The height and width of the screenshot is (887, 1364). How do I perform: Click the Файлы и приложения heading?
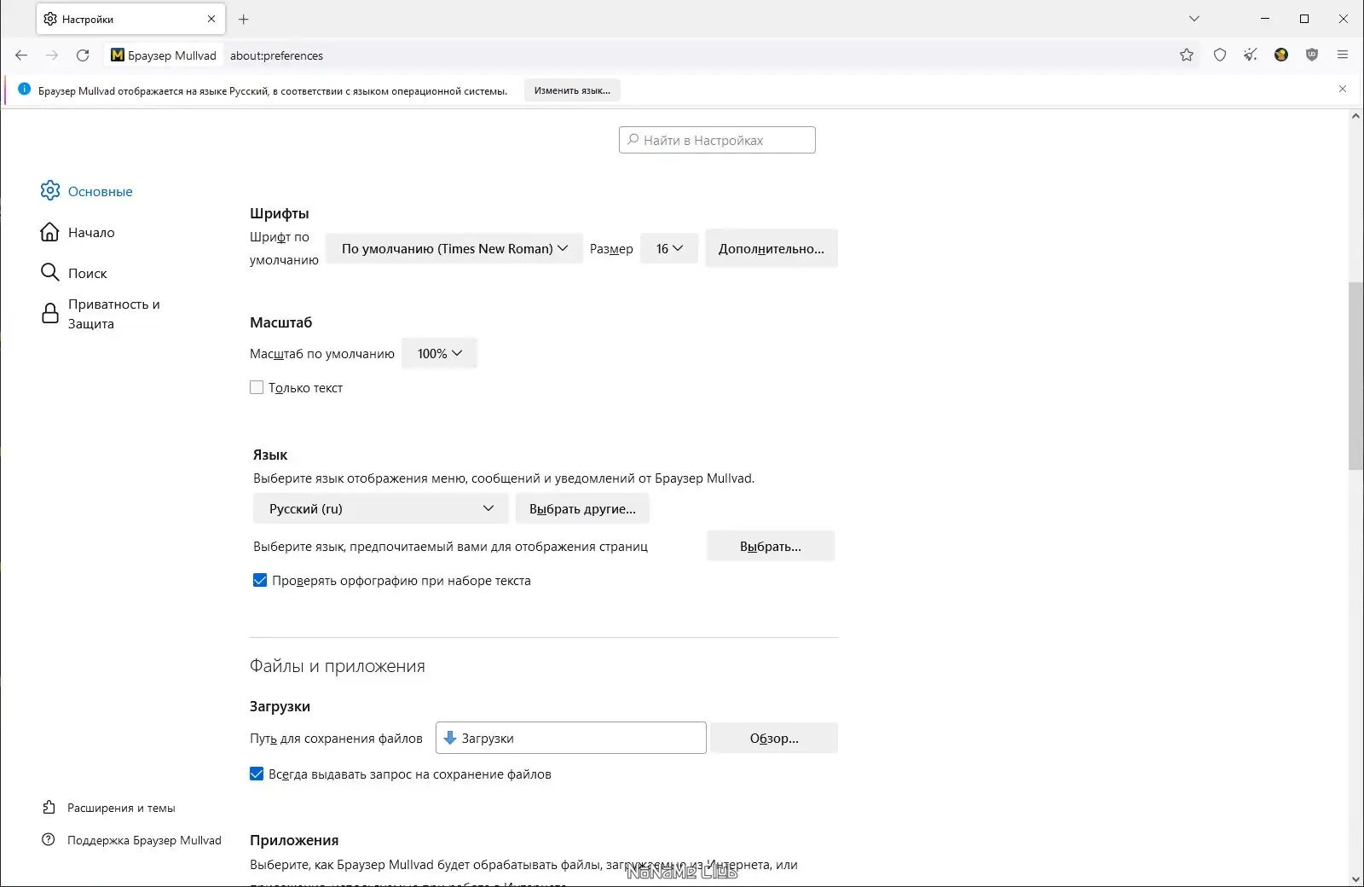[x=338, y=666]
